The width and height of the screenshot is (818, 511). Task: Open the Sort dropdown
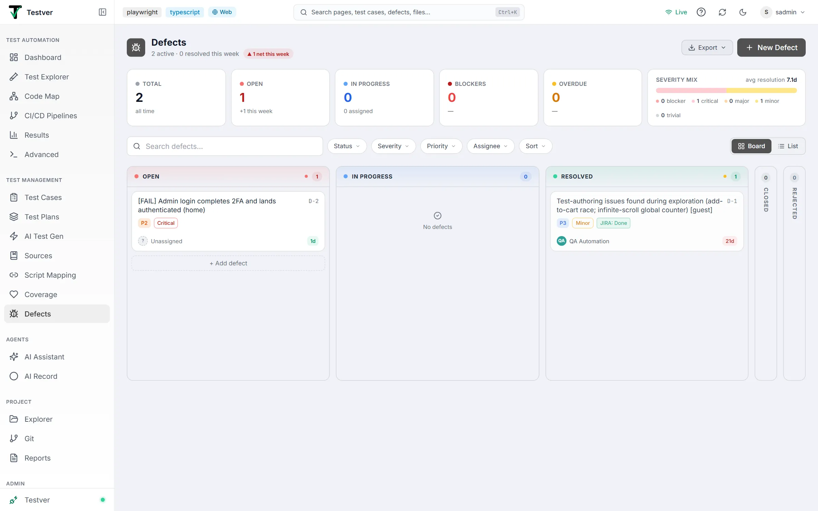(x=535, y=146)
